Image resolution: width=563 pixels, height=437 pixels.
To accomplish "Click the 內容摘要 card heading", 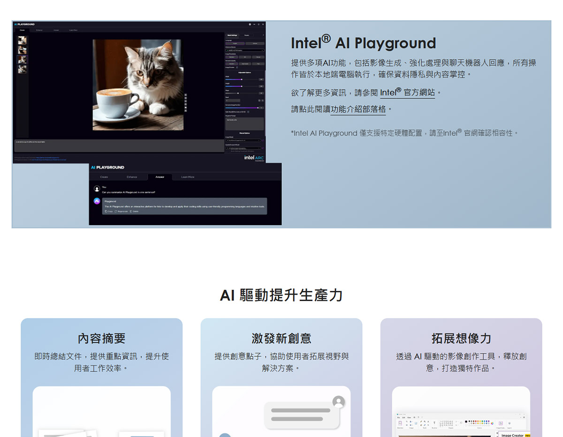I will coord(102,339).
